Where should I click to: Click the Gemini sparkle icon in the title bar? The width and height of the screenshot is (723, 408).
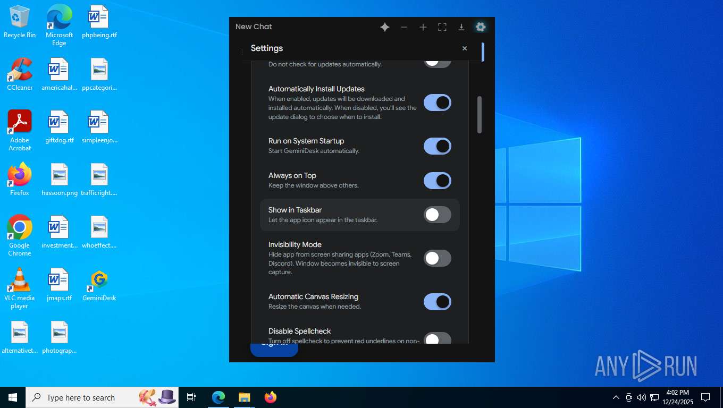pyautogui.click(x=385, y=27)
